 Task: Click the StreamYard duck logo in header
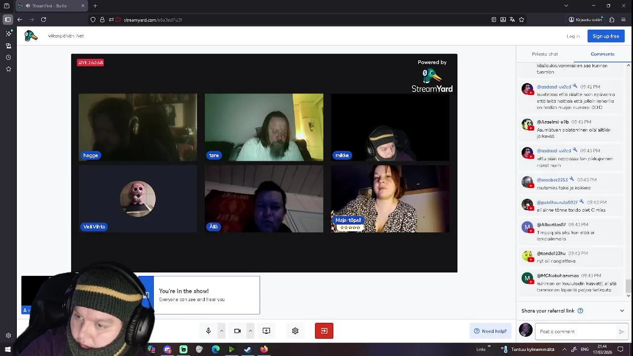coord(31,36)
